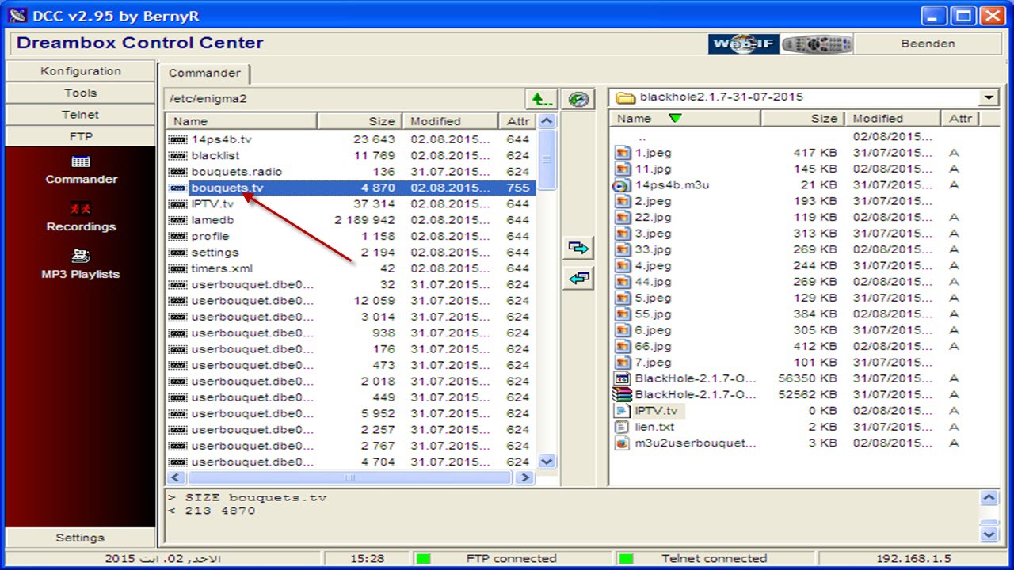Open the blackhole2.1.7-31-07-2015 path dropdown
The image size is (1014, 570).
pos(989,97)
